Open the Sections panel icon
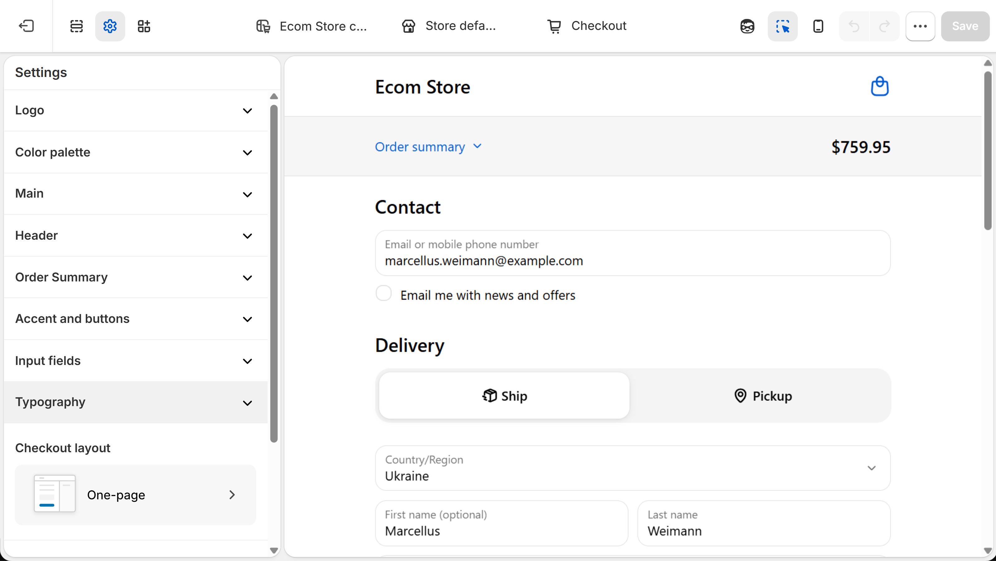 (77, 26)
